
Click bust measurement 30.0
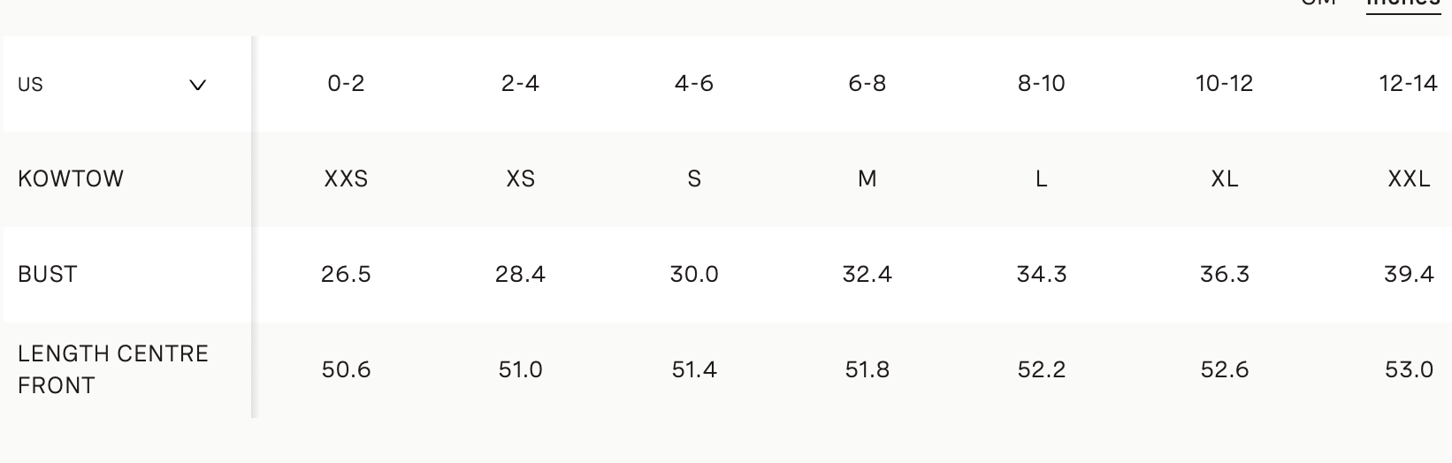pos(694,275)
